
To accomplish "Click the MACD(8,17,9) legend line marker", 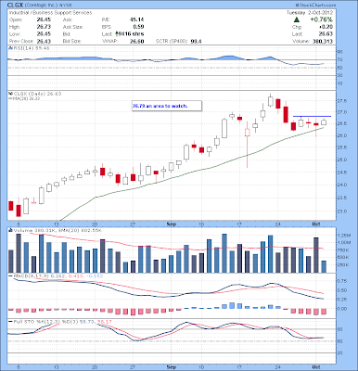I will [x=10, y=275].
